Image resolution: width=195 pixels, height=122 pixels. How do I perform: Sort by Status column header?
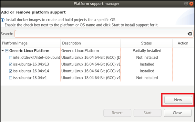(x=147, y=43)
